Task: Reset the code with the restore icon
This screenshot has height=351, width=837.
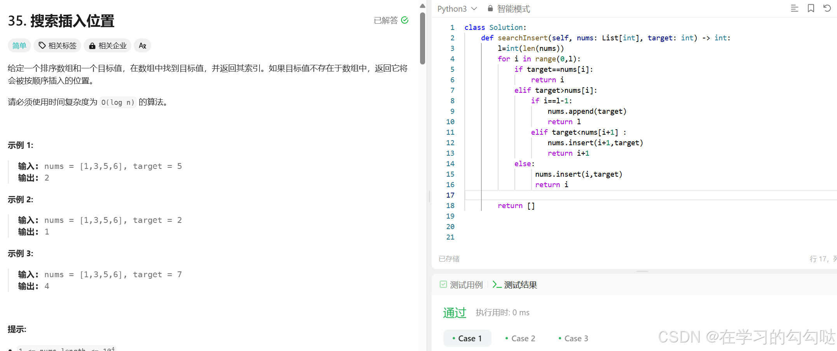Action: 827,8
